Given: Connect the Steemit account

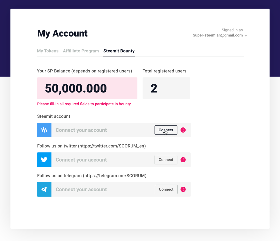Looking at the screenshot, I should [x=166, y=130].
